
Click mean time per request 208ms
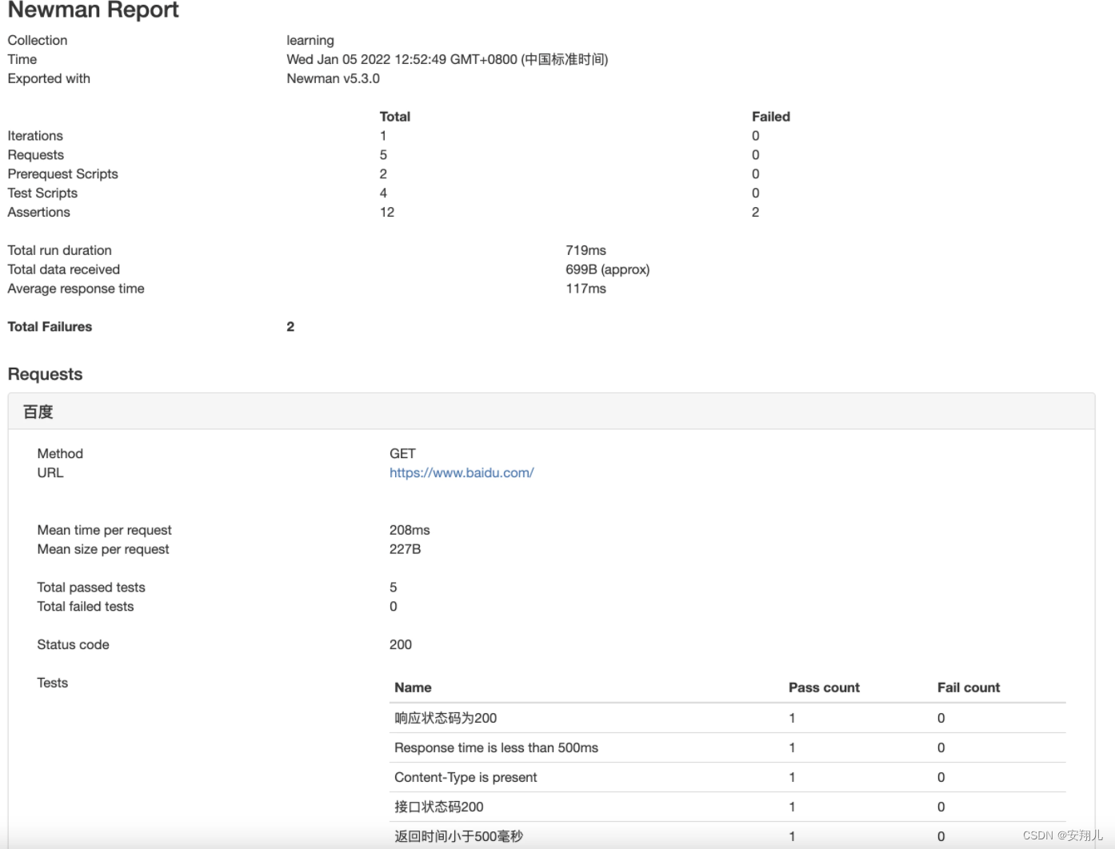410,530
